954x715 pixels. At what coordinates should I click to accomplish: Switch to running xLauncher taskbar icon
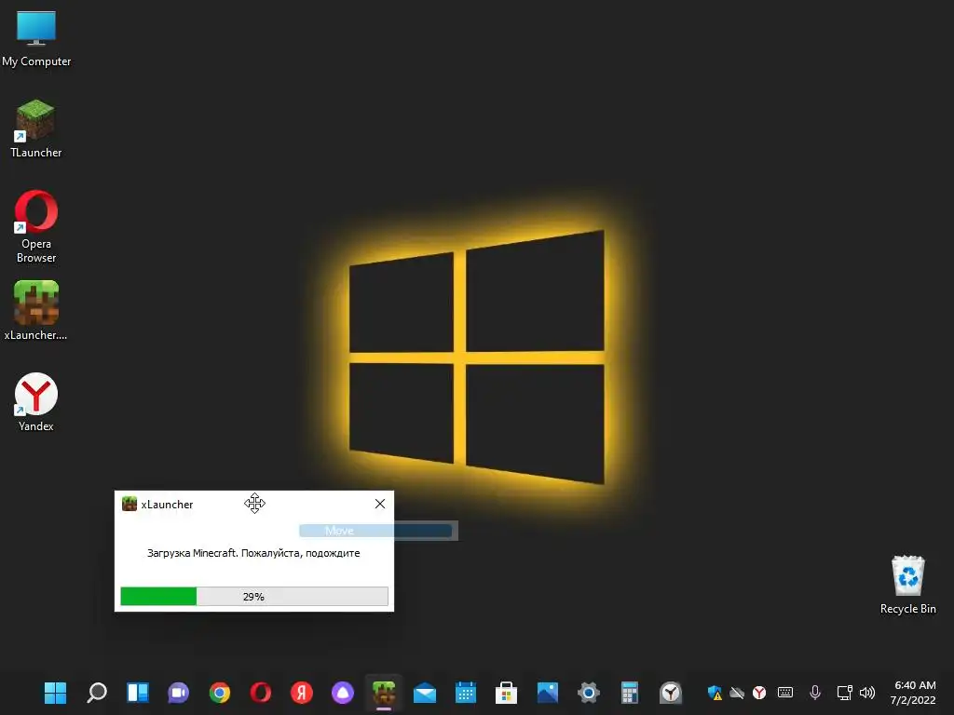click(x=384, y=693)
